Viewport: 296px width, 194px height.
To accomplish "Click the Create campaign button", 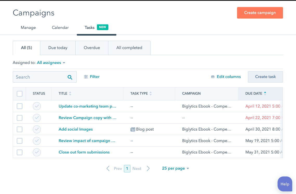I will pos(260,12).
